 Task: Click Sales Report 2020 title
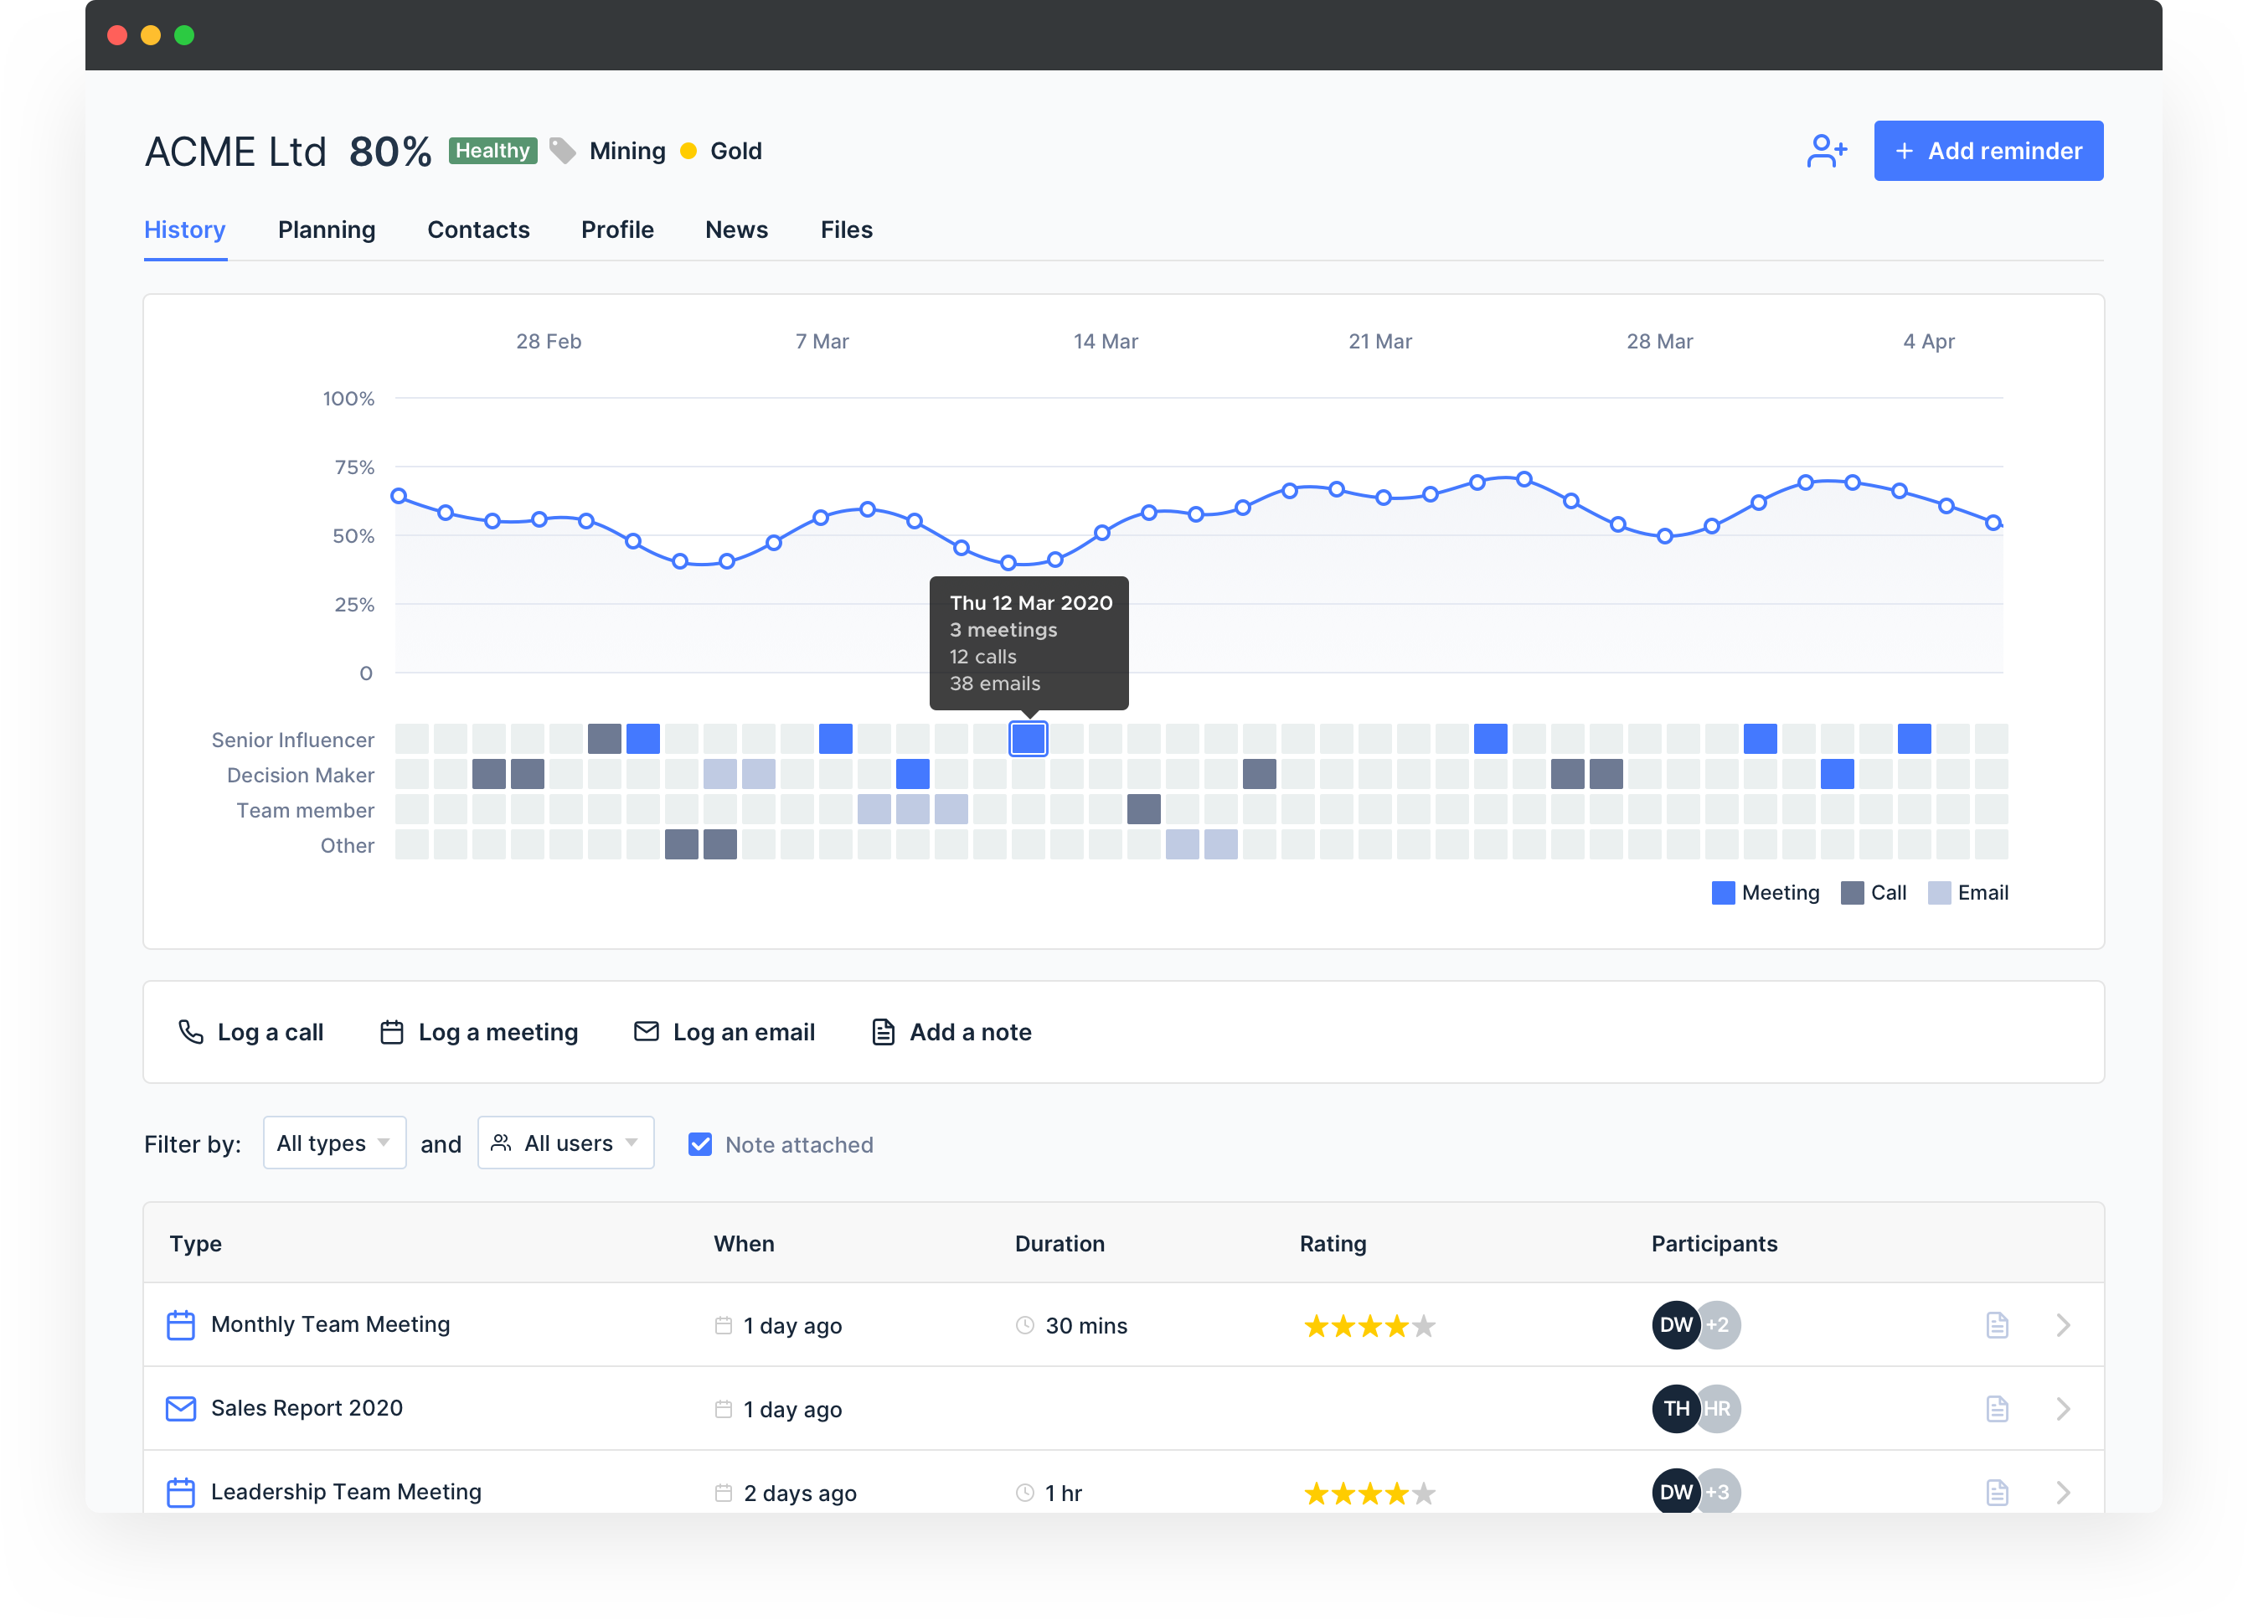pyautogui.click(x=307, y=1408)
